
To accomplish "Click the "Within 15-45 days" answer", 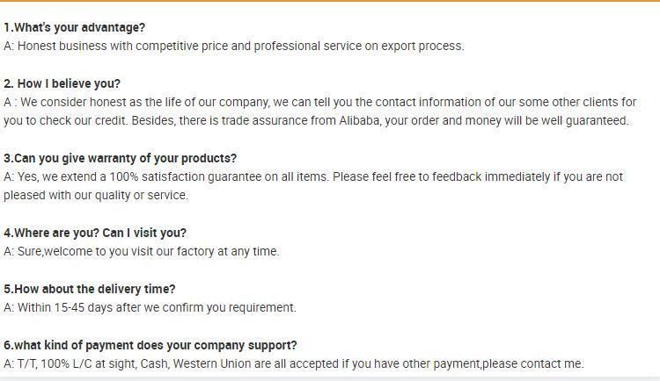I will pyautogui.click(x=150, y=307).
